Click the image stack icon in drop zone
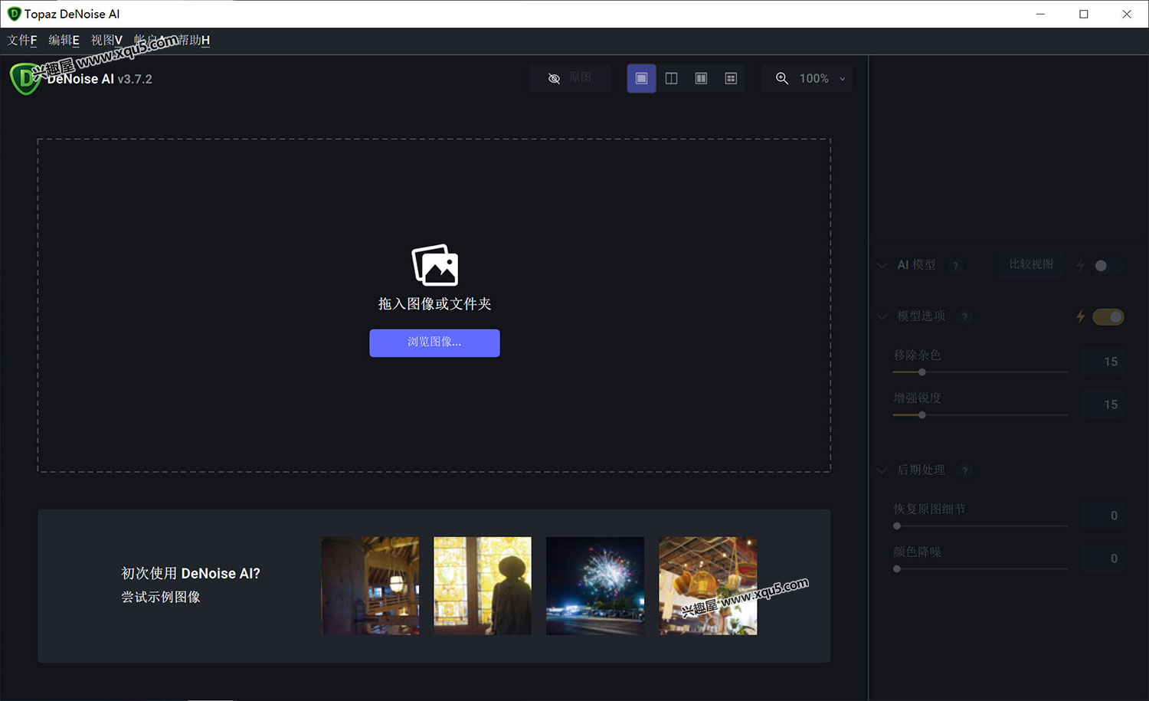 [434, 265]
